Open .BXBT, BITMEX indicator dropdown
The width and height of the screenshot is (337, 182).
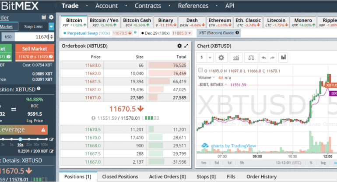[226, 85]
